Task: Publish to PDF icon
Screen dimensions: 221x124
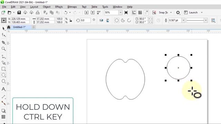Action: pos(99,12)
